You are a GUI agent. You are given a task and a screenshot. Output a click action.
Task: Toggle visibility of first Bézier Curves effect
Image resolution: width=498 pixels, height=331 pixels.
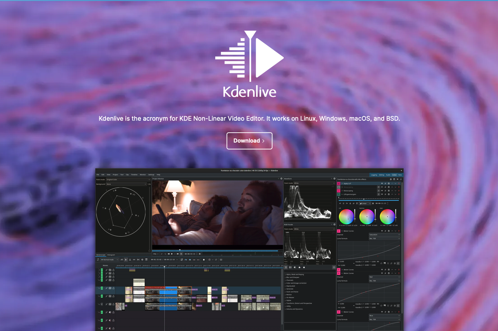pos(382,231)
